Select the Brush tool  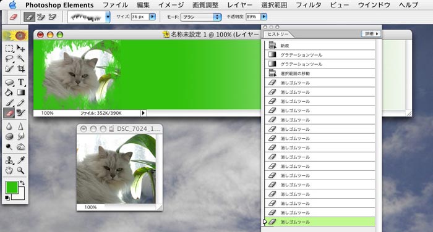[9, 102]
